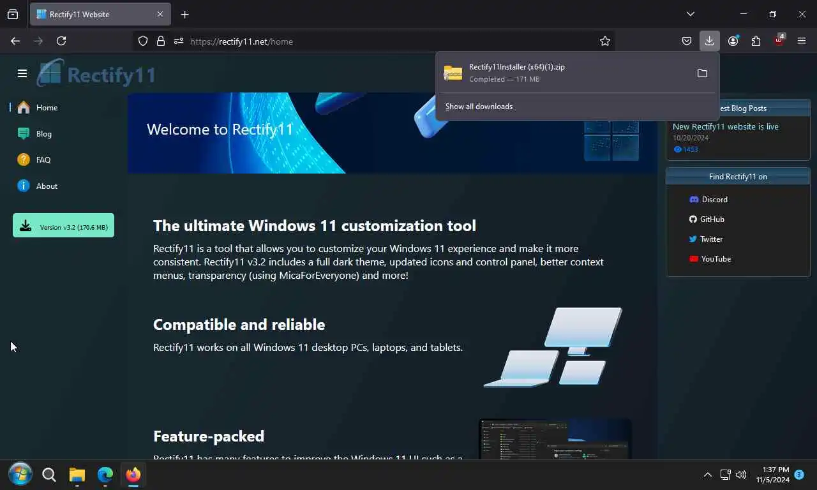Open Firefox application hamburger menu
This screenshot has width=817, height=490.
click(802, 41)
